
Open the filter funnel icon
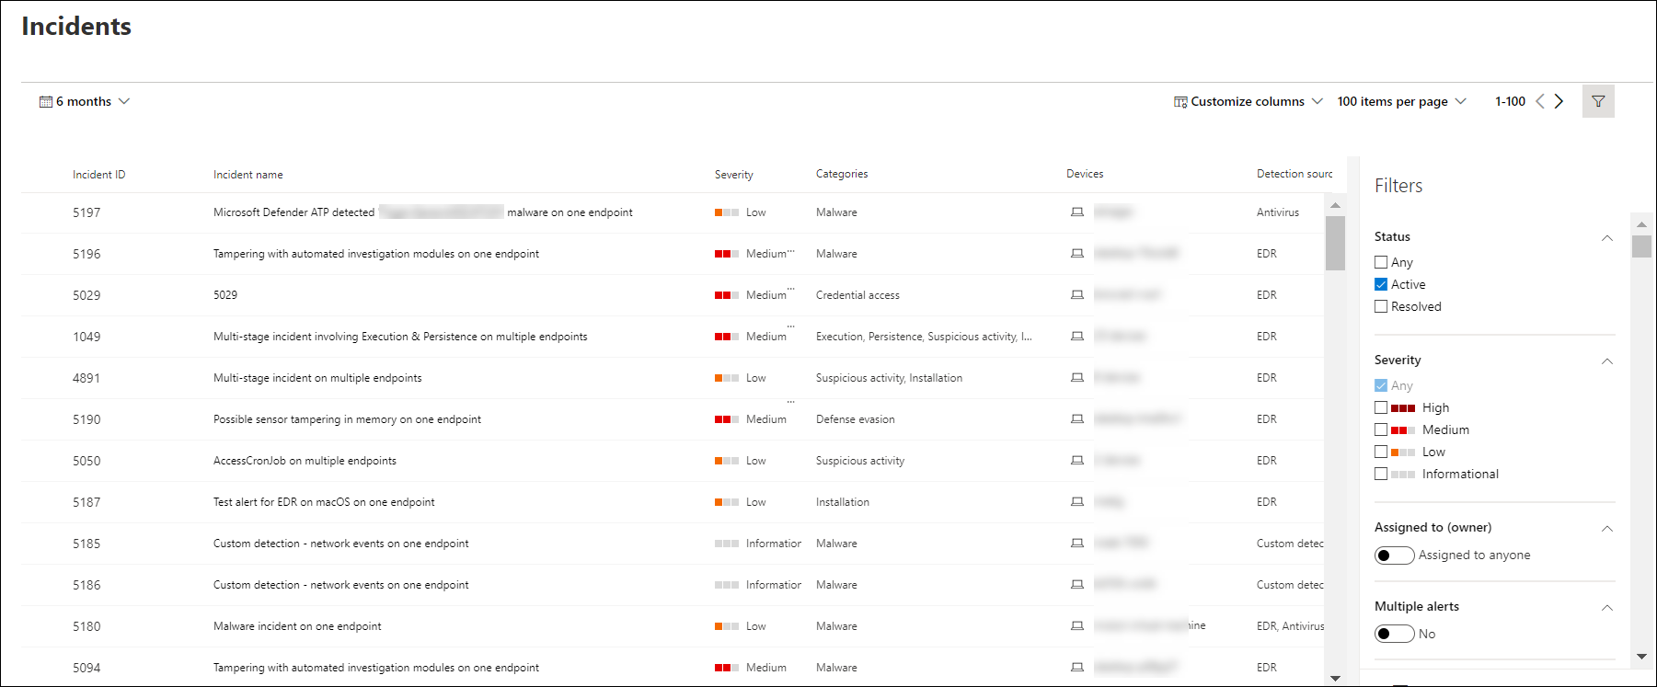(1598, 101)
